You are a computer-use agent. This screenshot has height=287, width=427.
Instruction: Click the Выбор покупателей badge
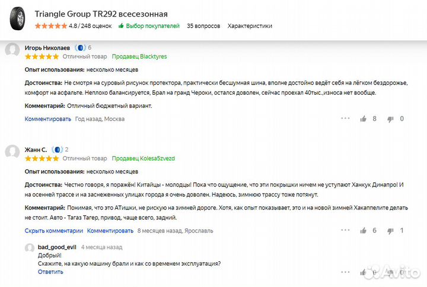149,26
